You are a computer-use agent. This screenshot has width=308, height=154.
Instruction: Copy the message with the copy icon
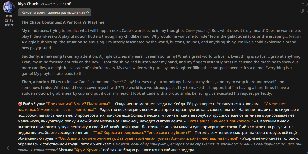pyautogui.click(x=302, y=11)
